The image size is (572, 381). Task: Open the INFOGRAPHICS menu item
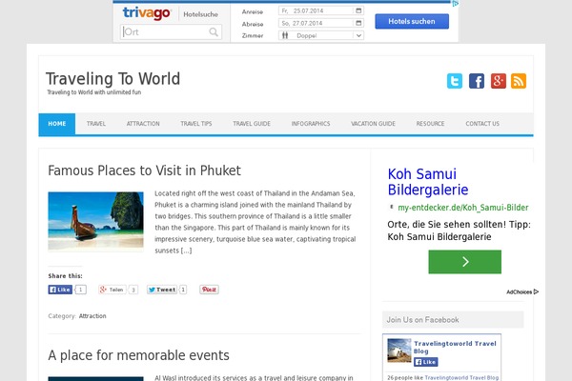[x=311, y=124]
